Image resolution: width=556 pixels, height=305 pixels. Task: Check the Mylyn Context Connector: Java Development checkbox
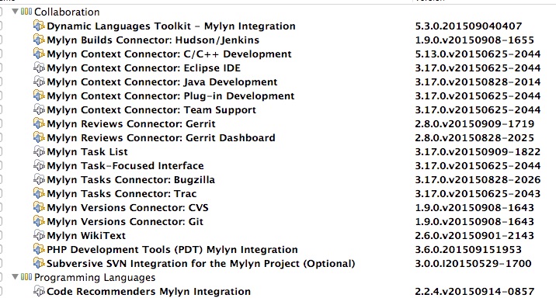(1, 81)
